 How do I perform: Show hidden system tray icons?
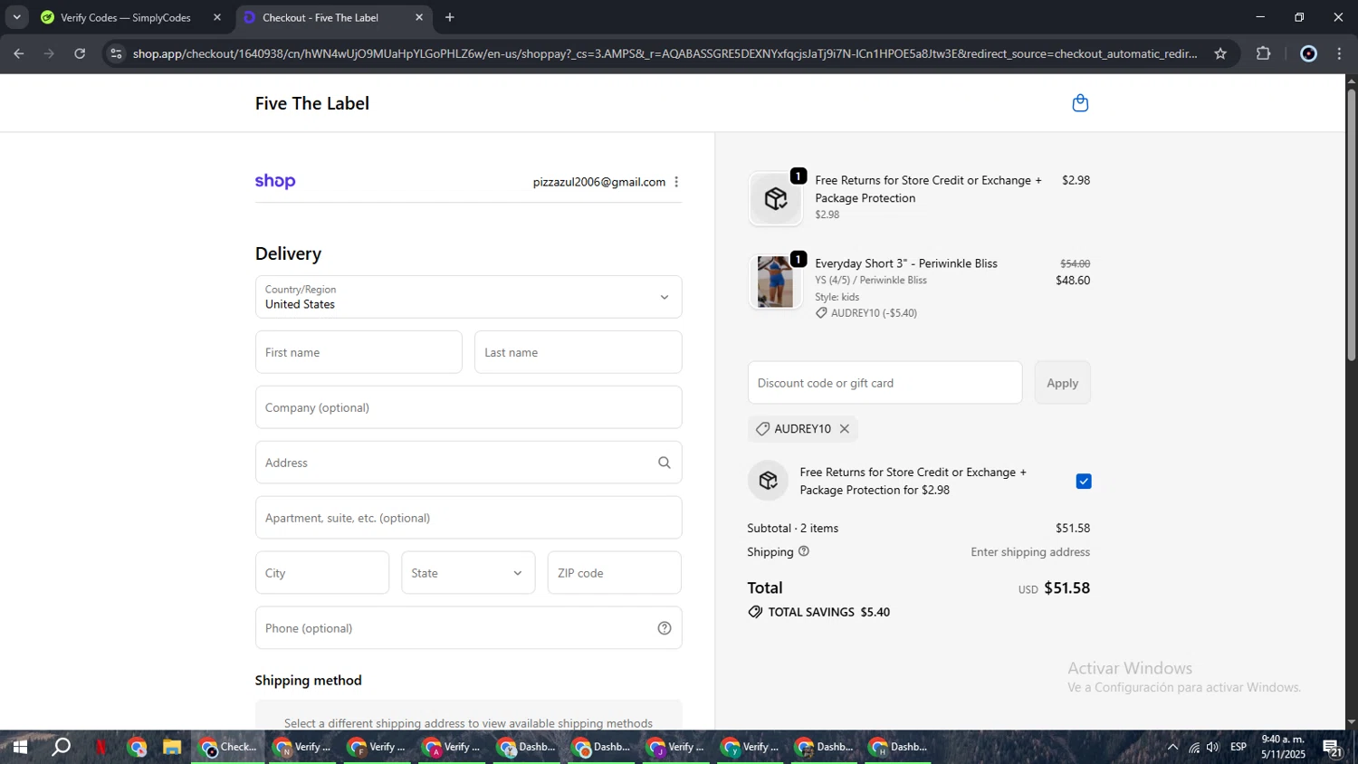pyautogui.click(x=1172, y=748)
